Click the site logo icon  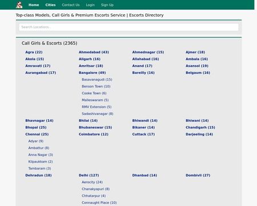click(x=19, y=5)
